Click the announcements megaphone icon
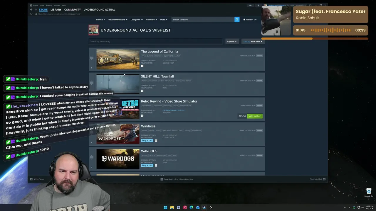Image resolution: width=376 pixels, height=211 pixels. coord(250,5)
